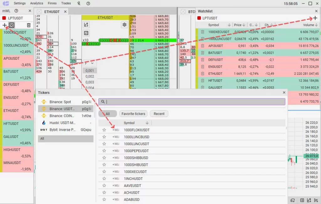Viewport: 321px width, 204px height.
Task: Click the plus icon in Watchlist panel
Action: 315,18
